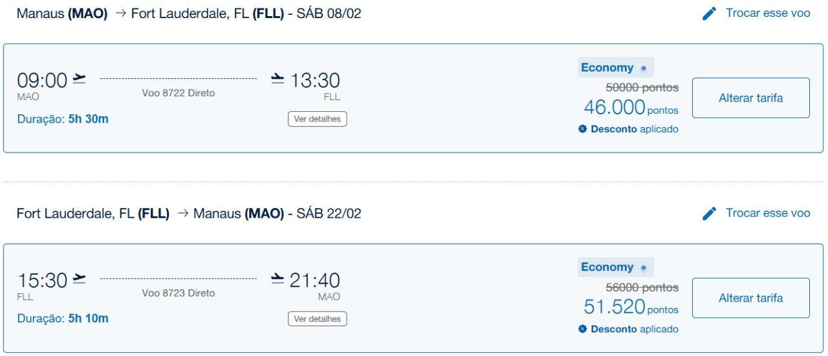Image resolution: width=828 pixels, height=356 pixels.
Task: Click the discount badge icon under 46.000 pontos
Action: 582,129
